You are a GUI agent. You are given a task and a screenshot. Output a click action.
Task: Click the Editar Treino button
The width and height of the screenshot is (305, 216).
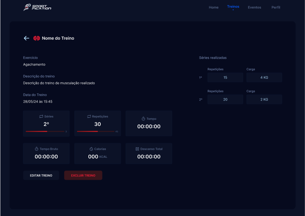click(41, 175)
